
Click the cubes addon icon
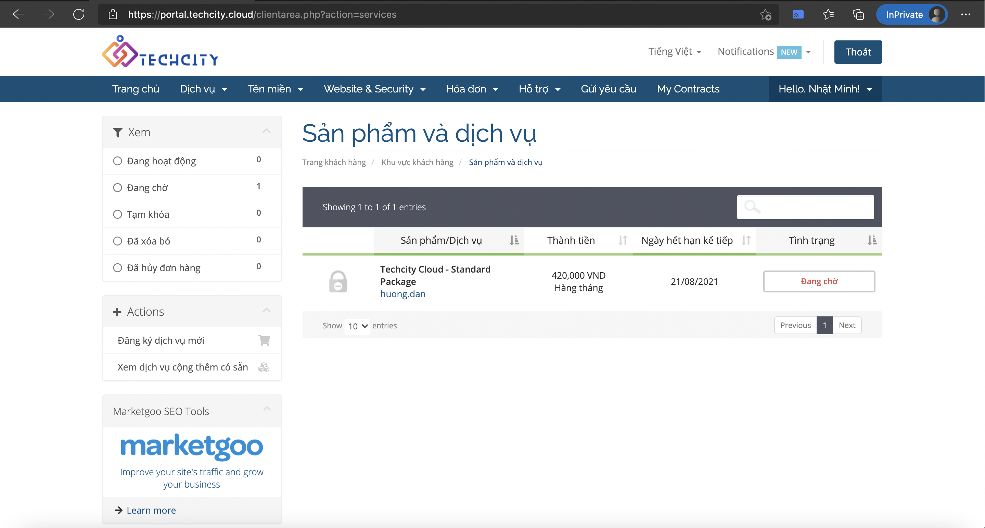point(264,367)
